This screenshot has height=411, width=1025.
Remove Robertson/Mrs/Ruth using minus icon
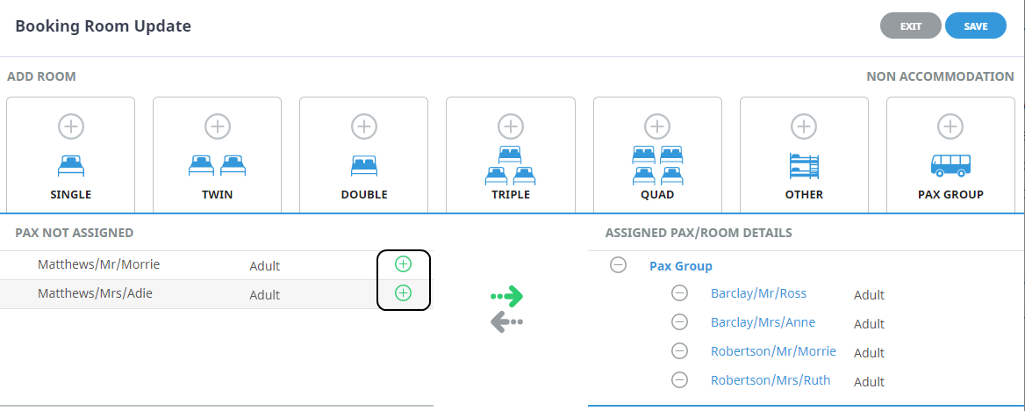(679, 380)
